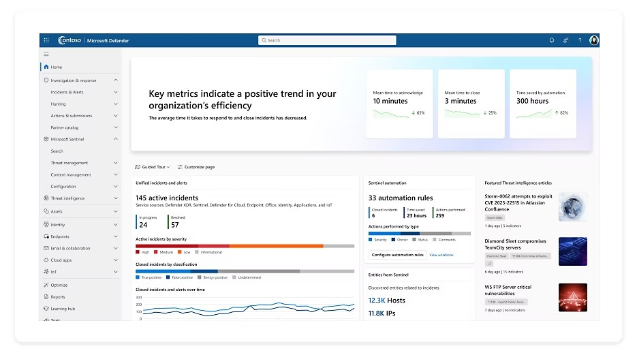The height and width of the screenshot is (353, 637).
Task: Toggle the hamburger navigation menu
Action: 46,54
